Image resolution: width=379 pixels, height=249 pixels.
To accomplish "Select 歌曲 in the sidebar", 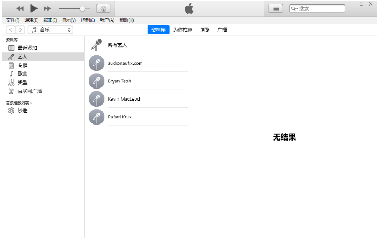I will (x=43, y=74).
